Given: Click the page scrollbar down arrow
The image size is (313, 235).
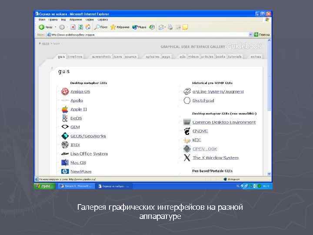Looking at the screenshot, I should click(269, 174).
